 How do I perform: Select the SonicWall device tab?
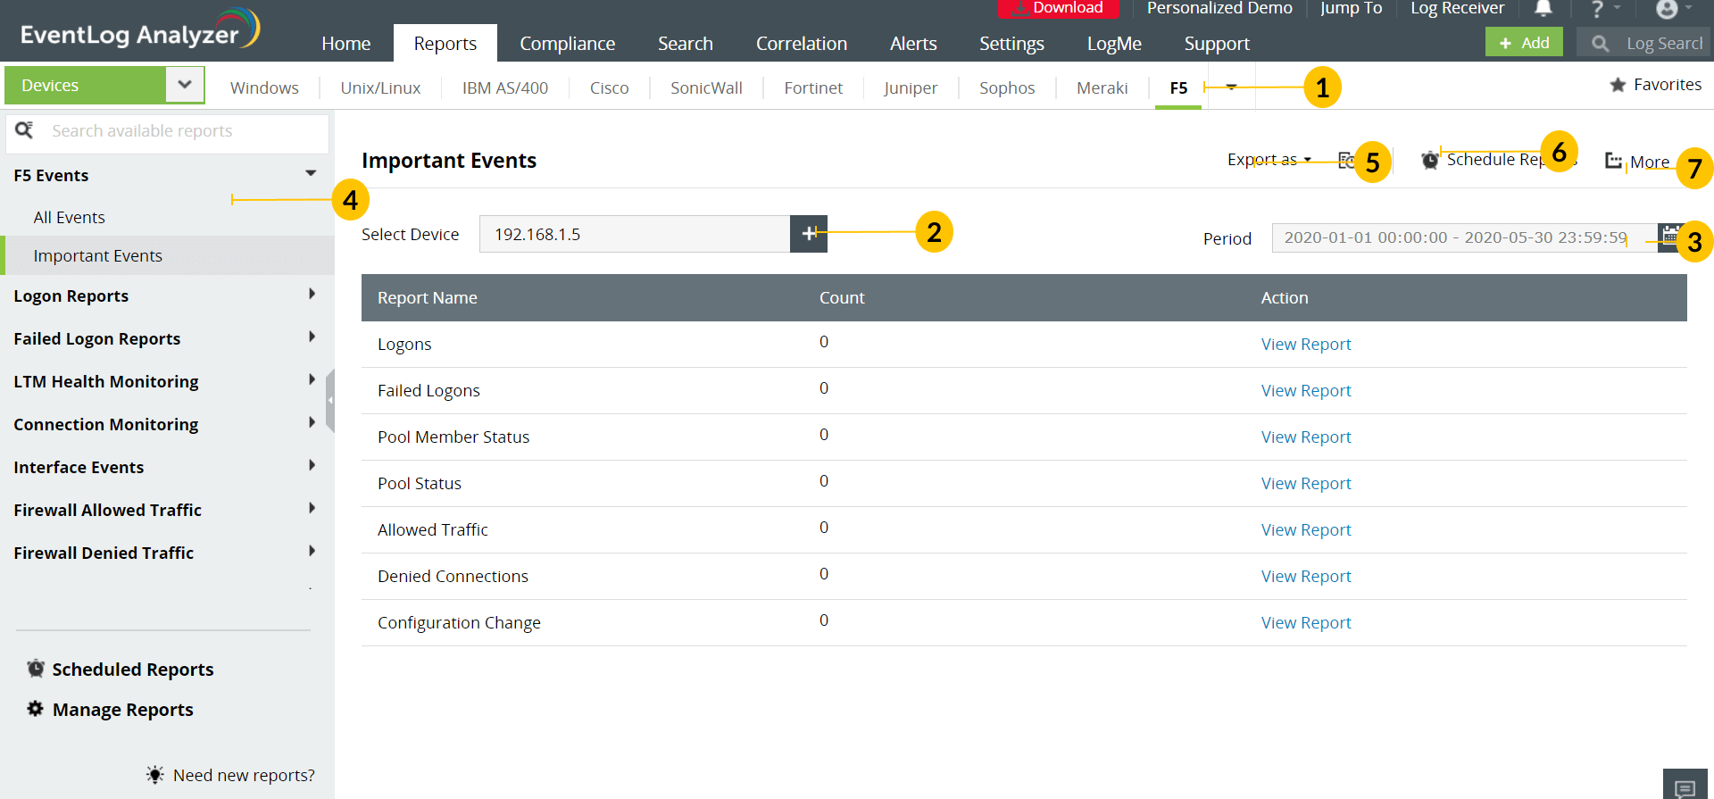(x=706, y=87)
